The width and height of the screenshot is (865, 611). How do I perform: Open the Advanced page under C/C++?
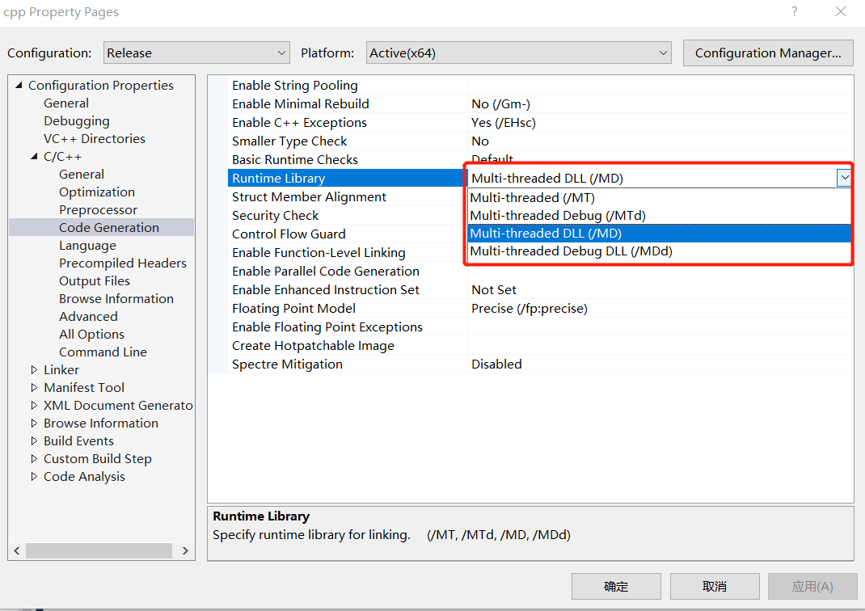coord(88,317)
